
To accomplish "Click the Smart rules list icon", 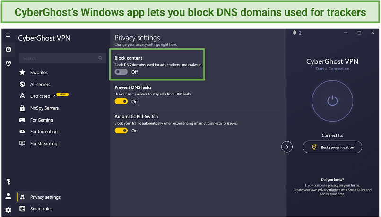I will point(22,209).
